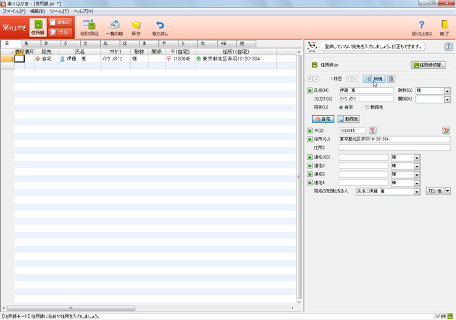The width and height of the screenshot is (456, 320).
Task: Click the 一覧印刷 printer icon
Action: click(114, 25)
